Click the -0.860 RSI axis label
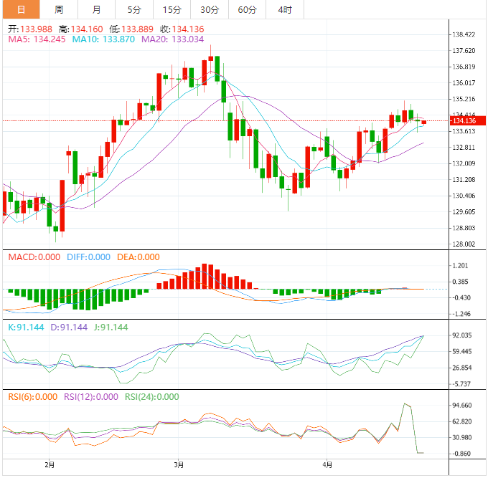This screenshot has height=478, width=488. pyautogui.click(x=461, y=454)
